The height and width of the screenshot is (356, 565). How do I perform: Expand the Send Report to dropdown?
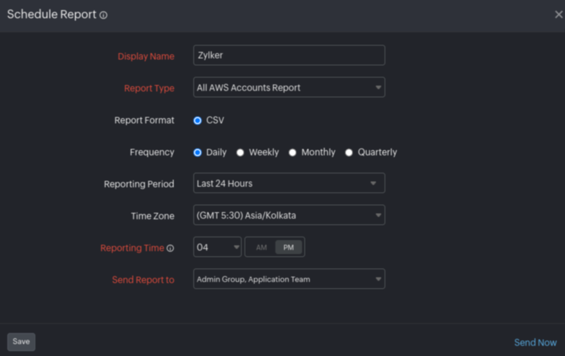(288, 279)
